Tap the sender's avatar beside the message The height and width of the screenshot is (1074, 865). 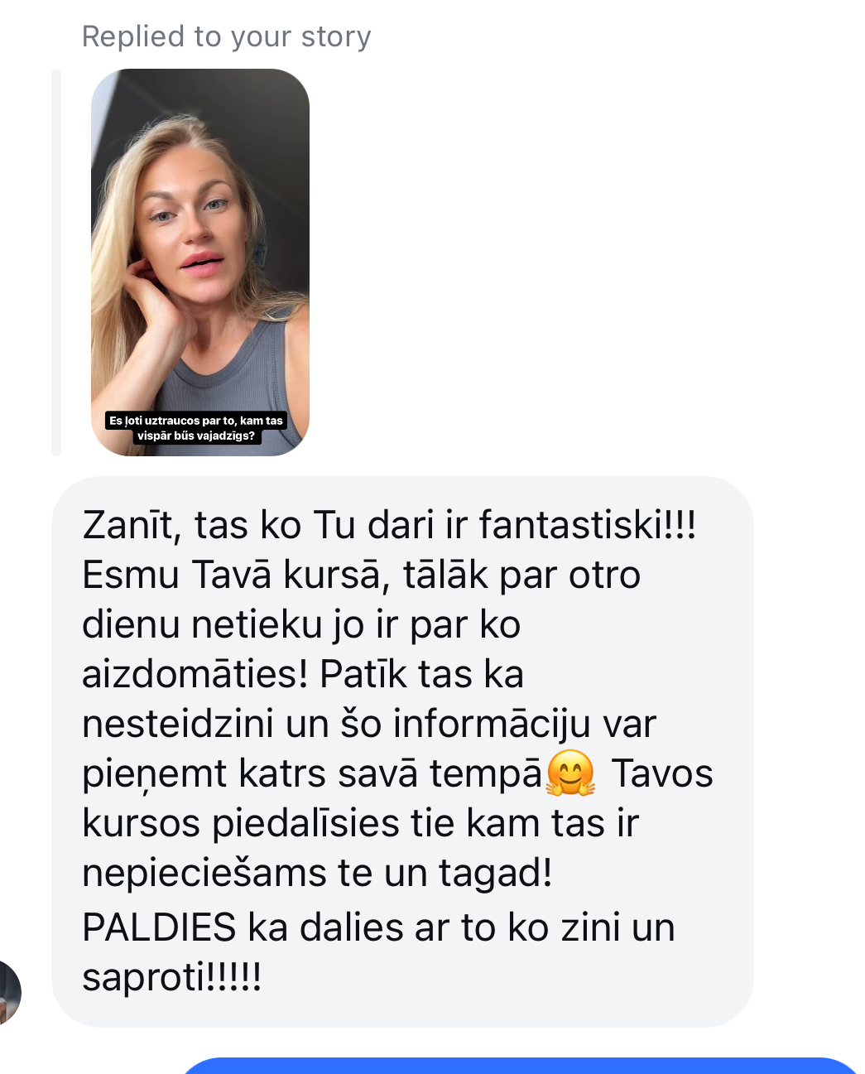[x=9, y=993]
